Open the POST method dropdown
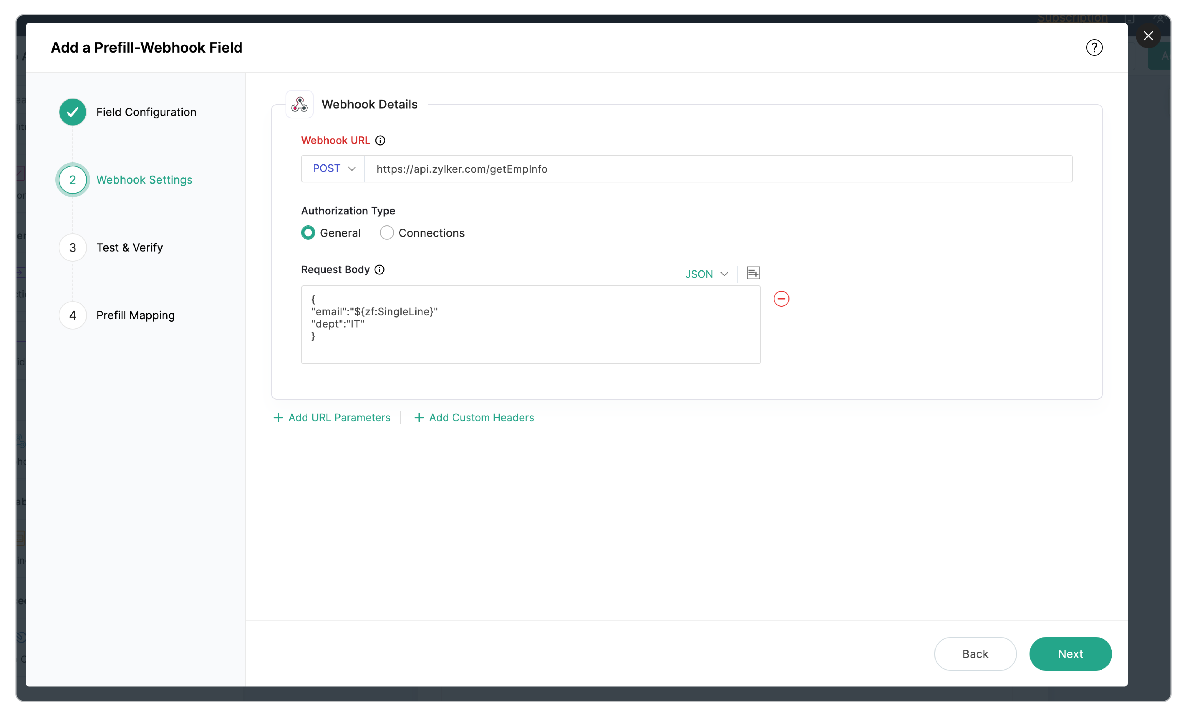Viewport: 1187px width, 718px height. (333, 169)
